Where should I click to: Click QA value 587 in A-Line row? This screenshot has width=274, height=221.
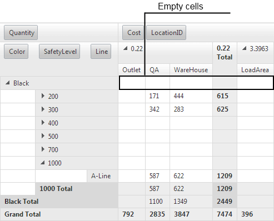coord(157,176)
